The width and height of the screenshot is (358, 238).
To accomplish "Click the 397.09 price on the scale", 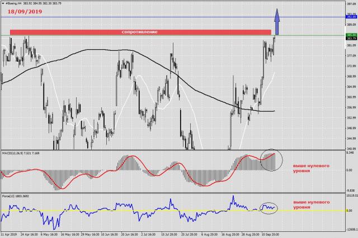I will (351, 3).
